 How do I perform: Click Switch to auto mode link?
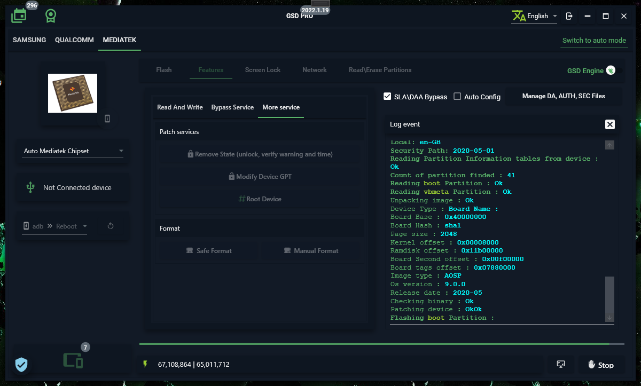point(594,41)
